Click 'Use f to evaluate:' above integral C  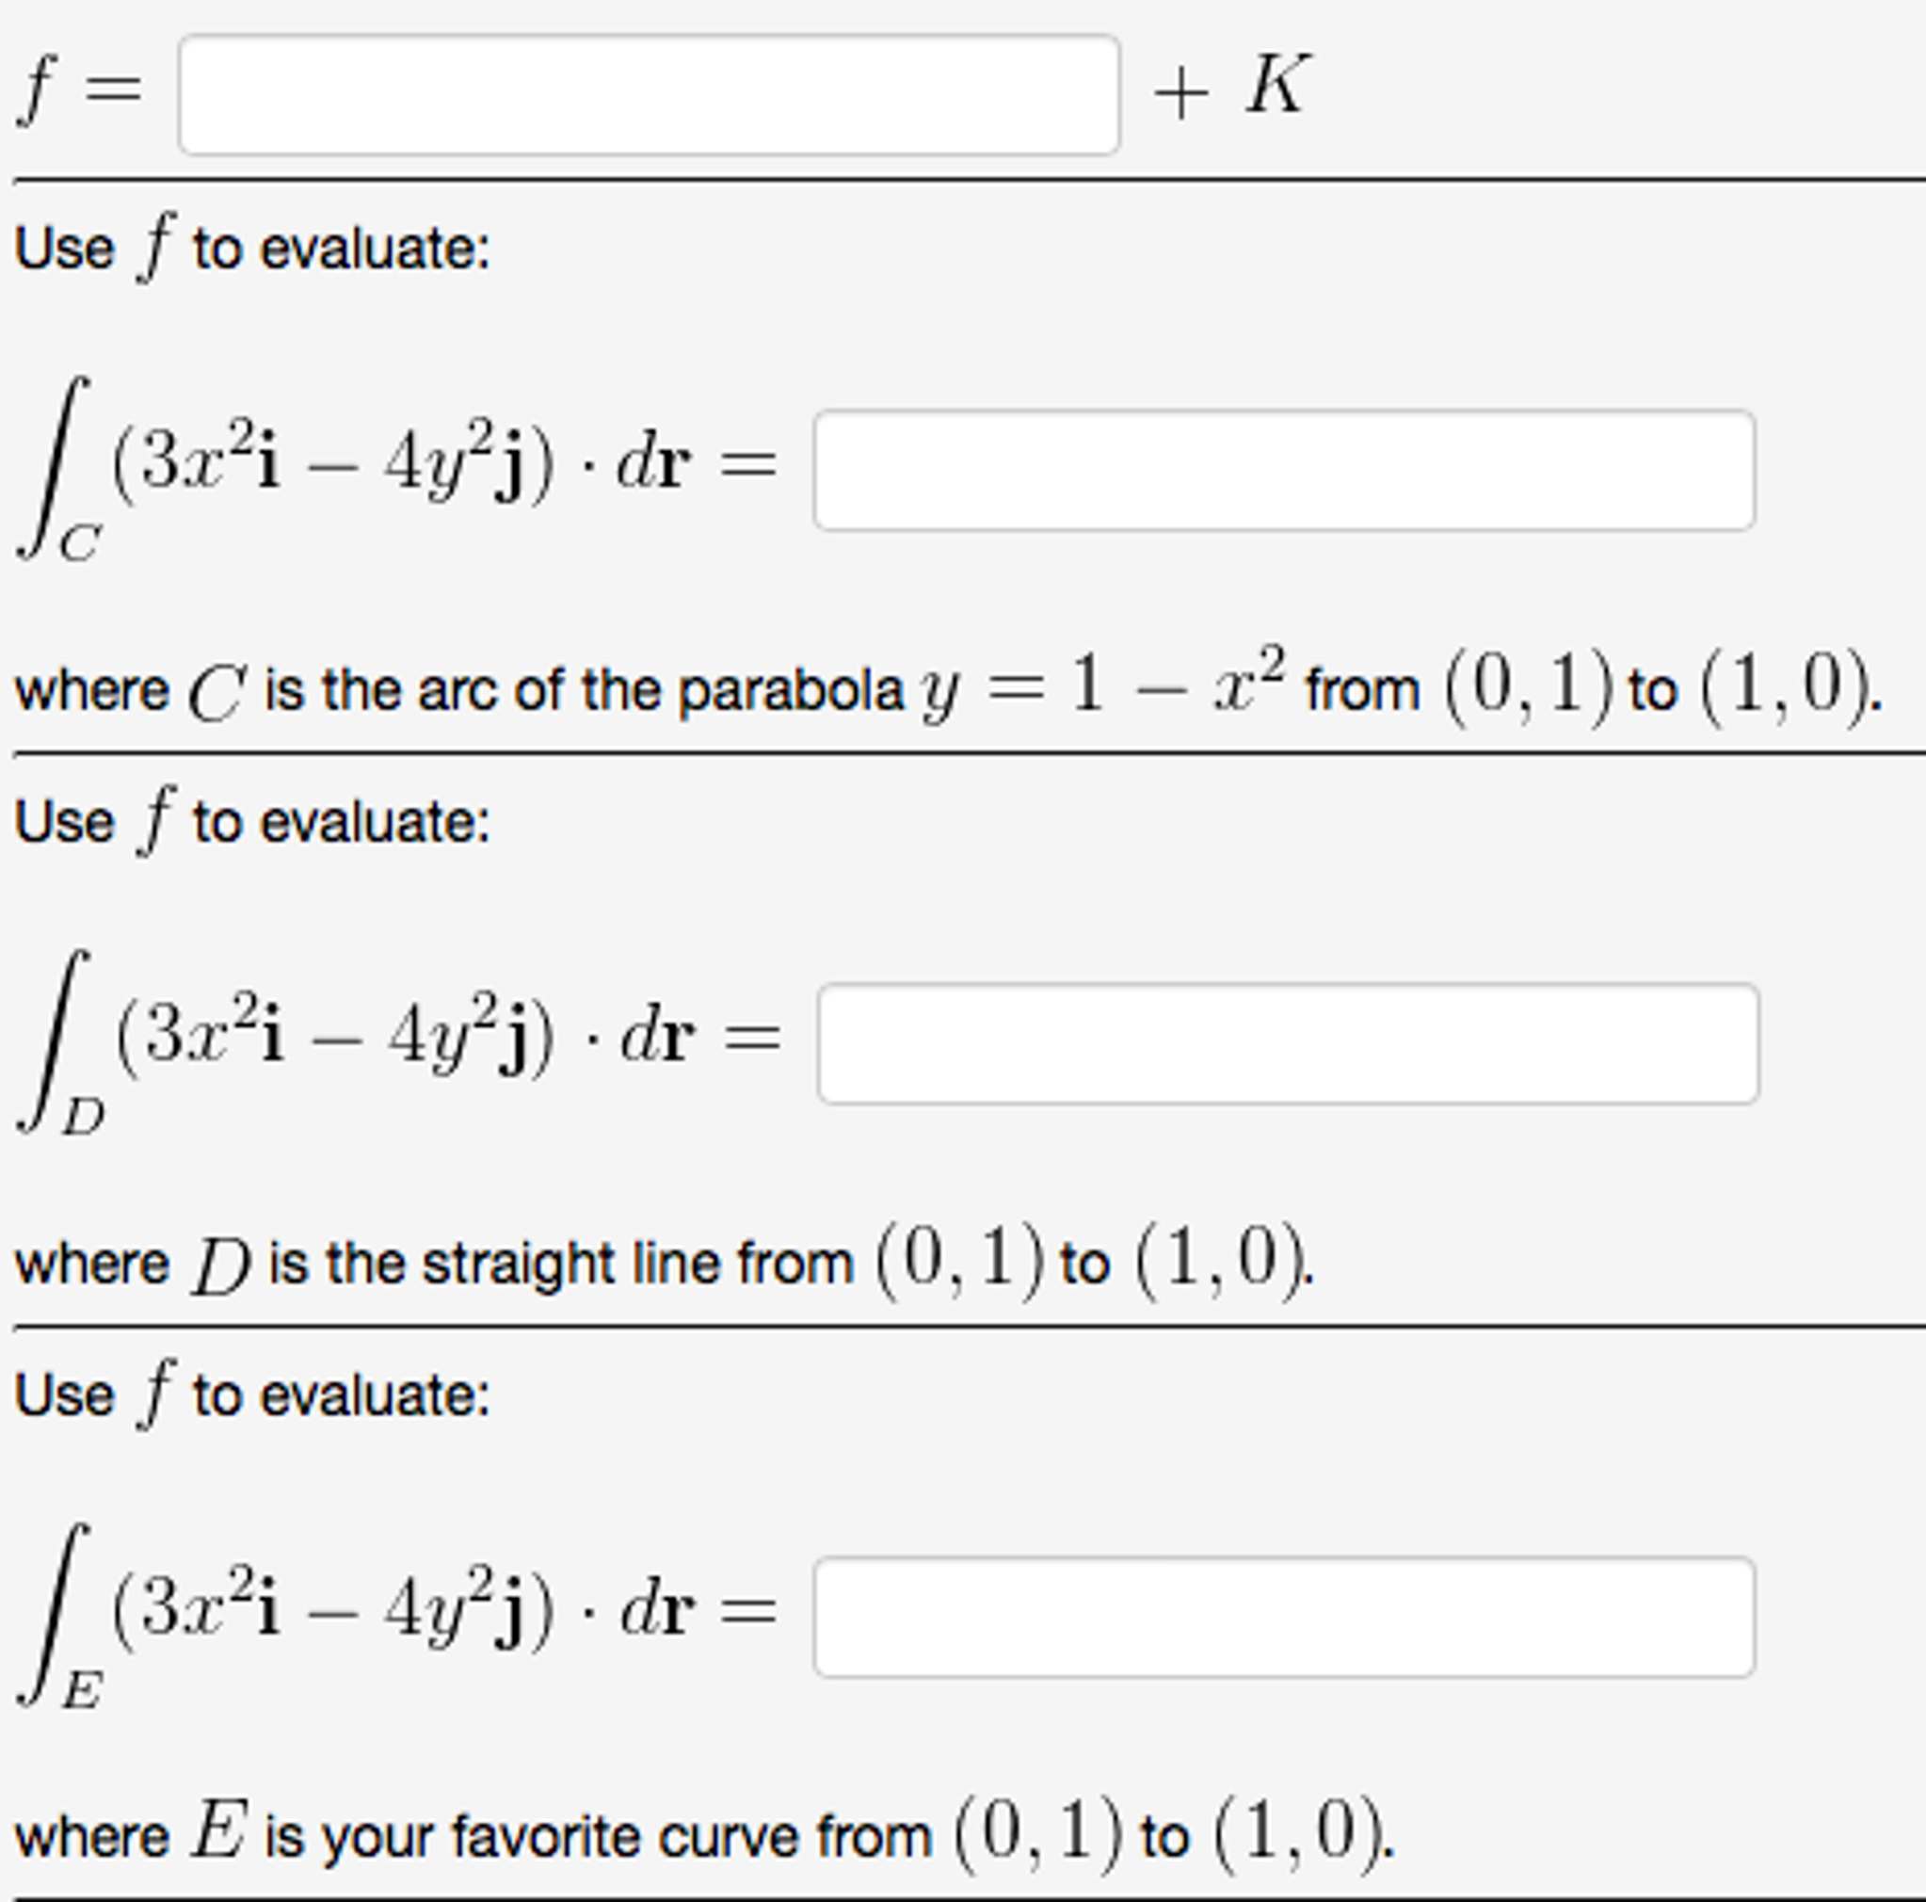pos(253,248)
